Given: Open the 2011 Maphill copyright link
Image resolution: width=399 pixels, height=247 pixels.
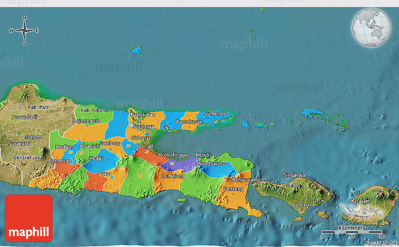Looking at the screenshot, I should point(380,243).
